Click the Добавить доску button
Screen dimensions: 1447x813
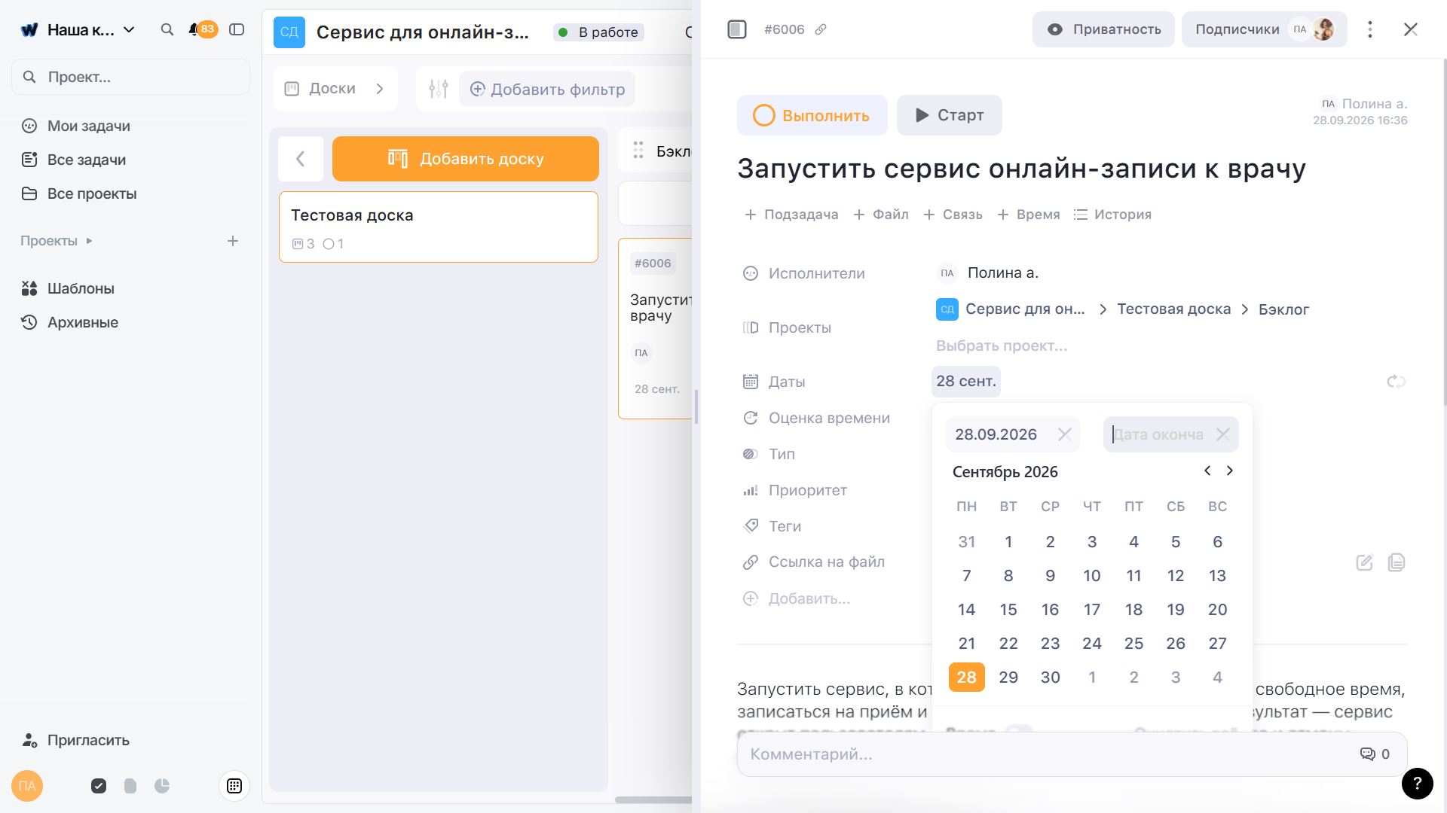[x=466, y=159]
